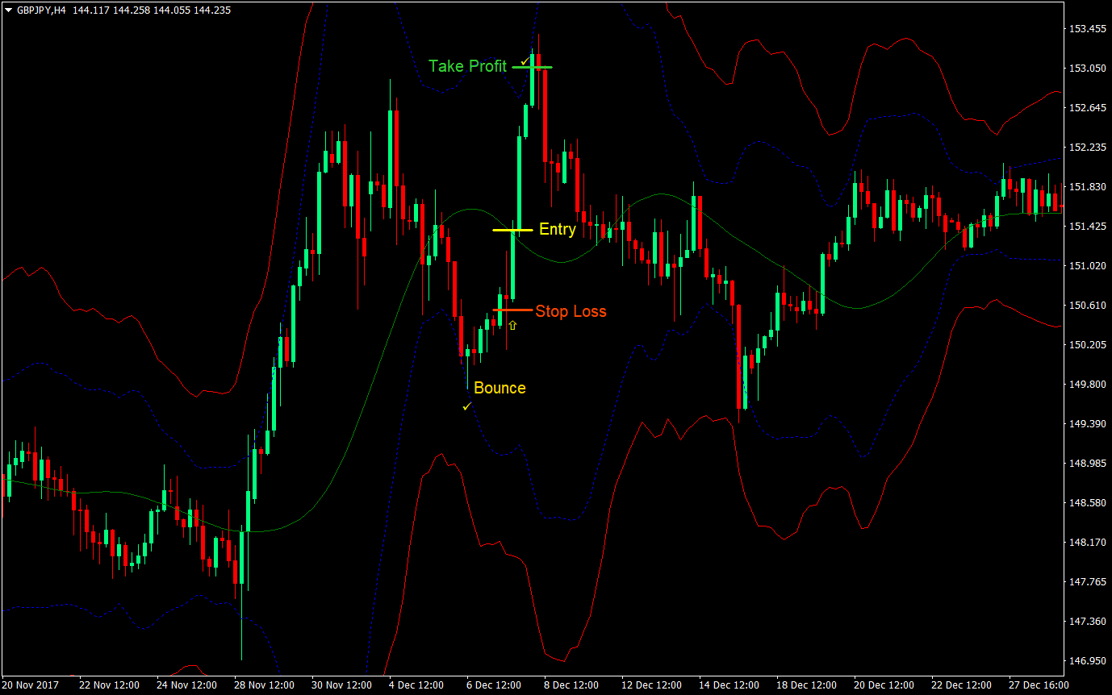Open the symbol dropdown triangle beside GBPJPY
Image resolution: width=1112 pixels, height=695 pixels.
pos(8,10)
